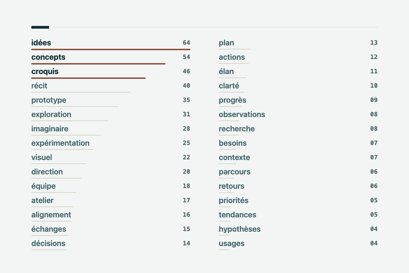Click the 'décisions' label

48,244
